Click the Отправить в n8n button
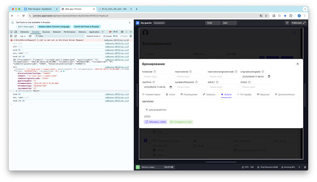Image resolution: width=317 pixels, height=182 pixels. 181,122
